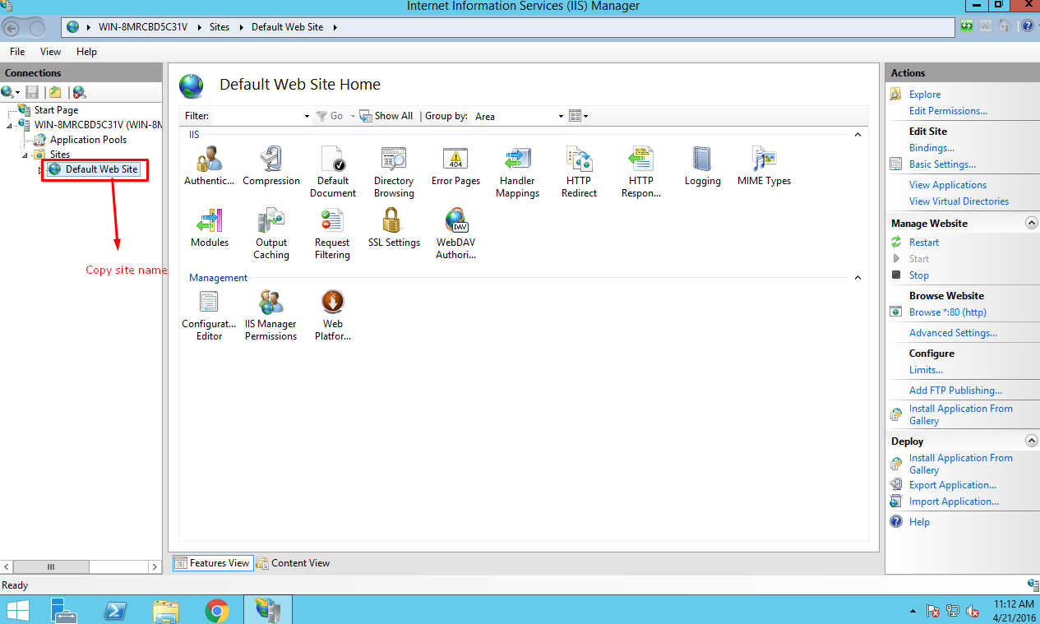Open Output Caching feature
The width and height of the screenshot is (1040, 624).
pos(271,233)
